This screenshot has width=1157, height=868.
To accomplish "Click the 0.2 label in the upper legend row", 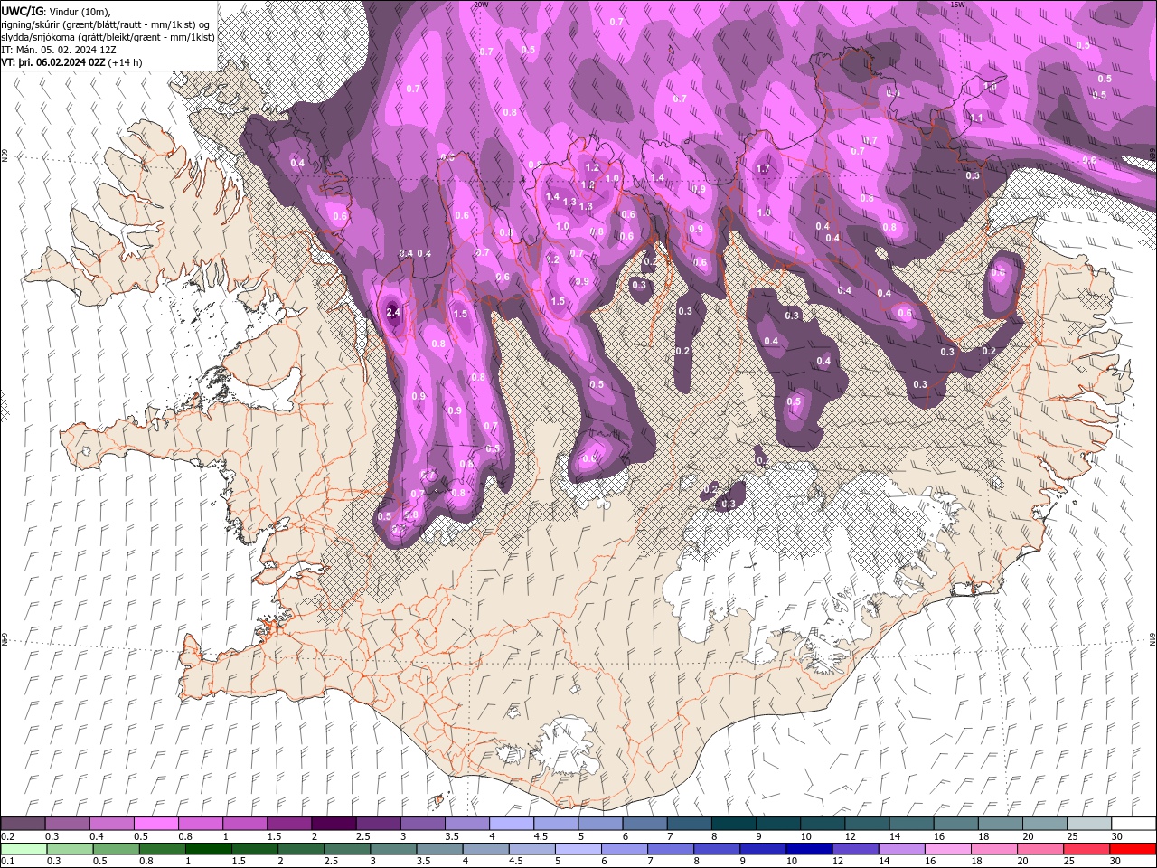I will 8,836.
